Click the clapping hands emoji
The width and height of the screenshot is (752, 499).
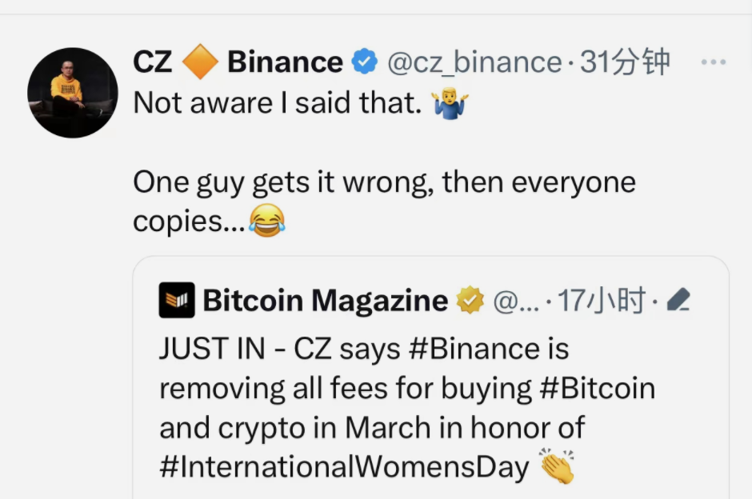coord(556,466)
